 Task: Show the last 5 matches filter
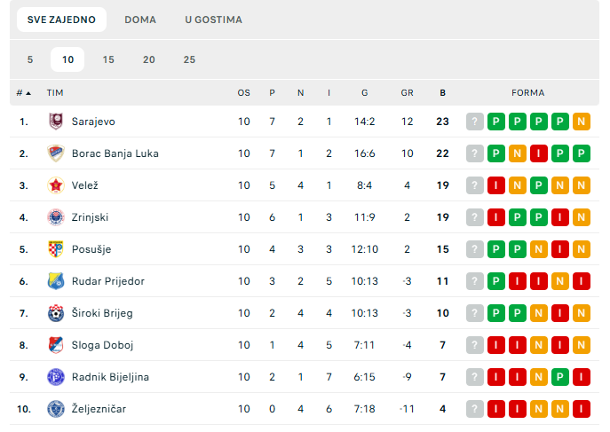click(x=30, y=59)
